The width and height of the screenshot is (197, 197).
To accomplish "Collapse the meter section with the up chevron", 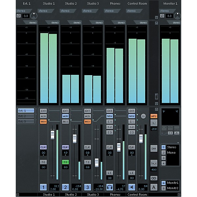I will pos(156,23).
